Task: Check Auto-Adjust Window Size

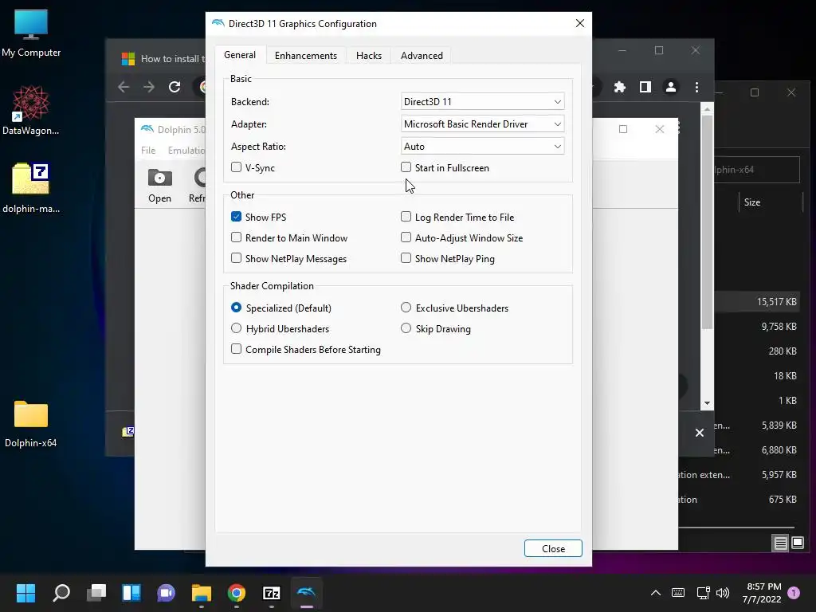Action: pos(406,237)
